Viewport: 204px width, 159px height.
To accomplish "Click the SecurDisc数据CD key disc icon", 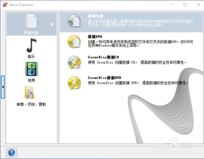I will coord(74,62).
